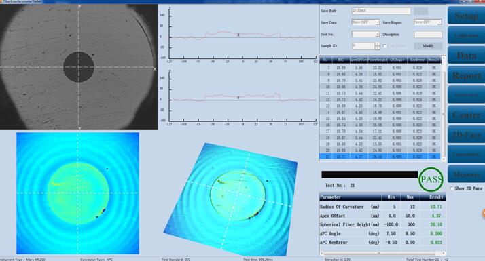This screenshot has width=485, height=261.
Task: Click the Center button
Action: (x=467, y=115)
